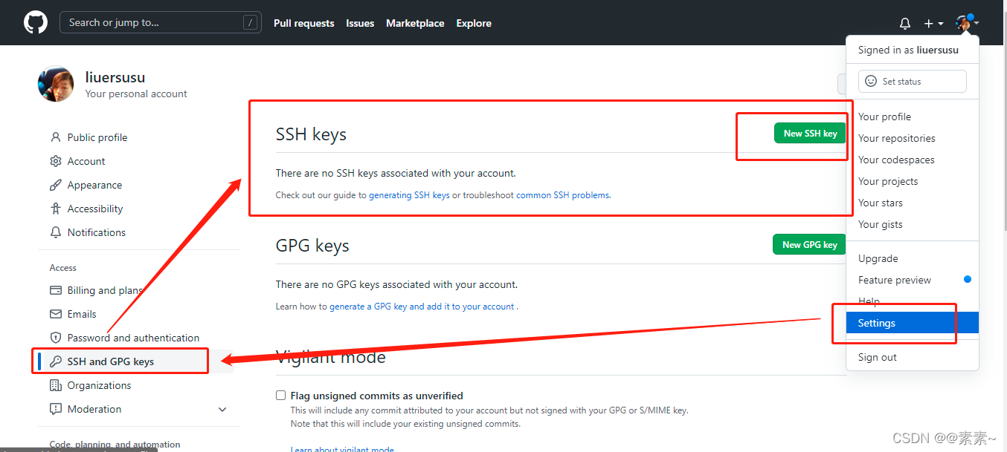This screenshot has height=452, width=1007.
Task: Click the blue Feature preview indicator dot
Action: click(968, 279)
